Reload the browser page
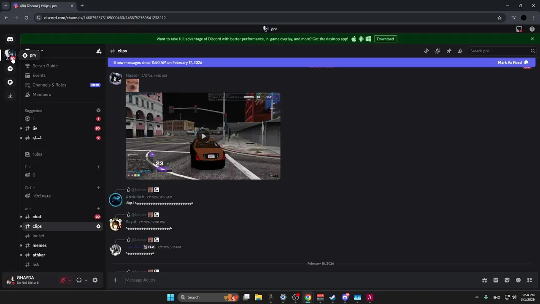Image resolution: width=540 pixels, height=304 pixels. pyautogui.click(x=26, y=18)
